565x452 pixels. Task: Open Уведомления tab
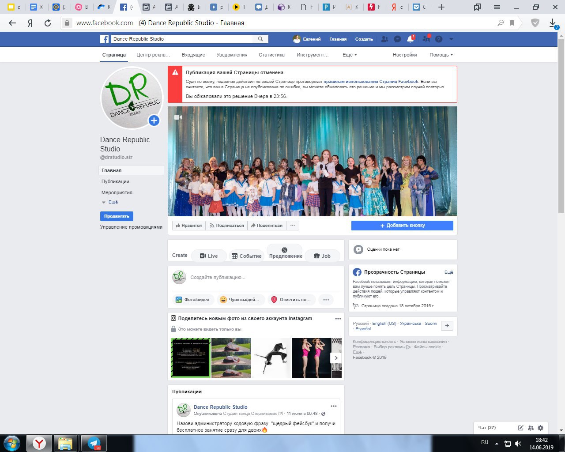click(232, 55)
